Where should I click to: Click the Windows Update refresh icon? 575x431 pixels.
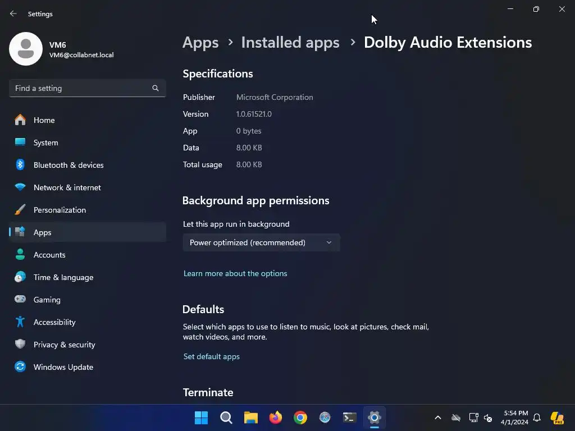pos(20,367)
